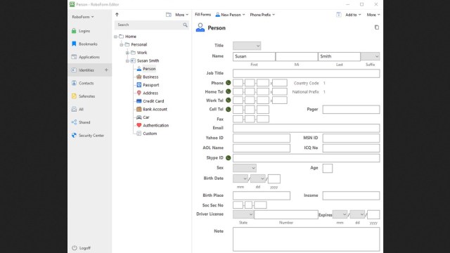Click the call icon beside Home Tel
The width and height of the screenshot is (450, 253).
pyautogui.click(x=228, y=91)
